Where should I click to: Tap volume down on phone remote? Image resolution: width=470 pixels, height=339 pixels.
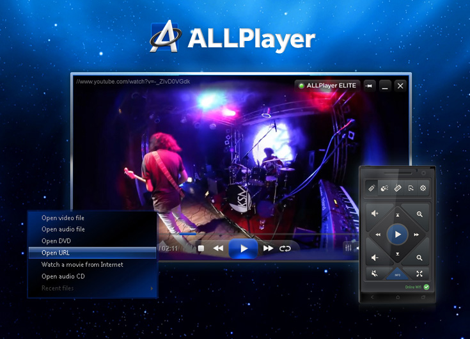point(375,258)
